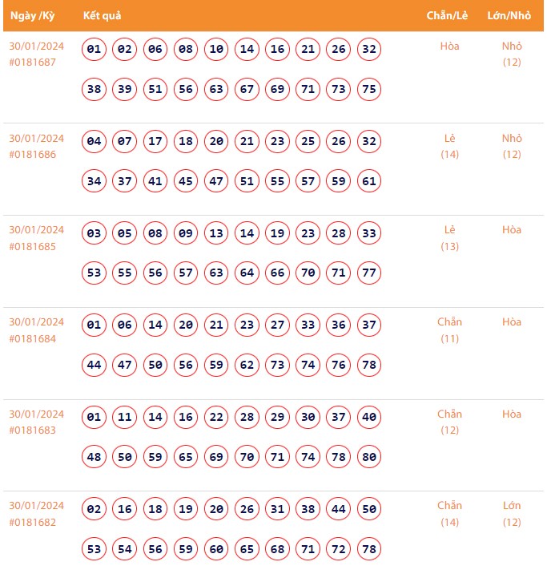This screenshot has width=547, height=574.
Task: View draw #0181684
Action: click(x=33, y=338)
